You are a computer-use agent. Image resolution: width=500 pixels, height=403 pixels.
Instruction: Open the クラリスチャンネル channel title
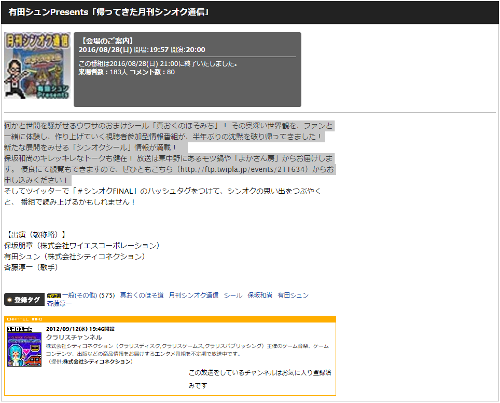point(74,338)
